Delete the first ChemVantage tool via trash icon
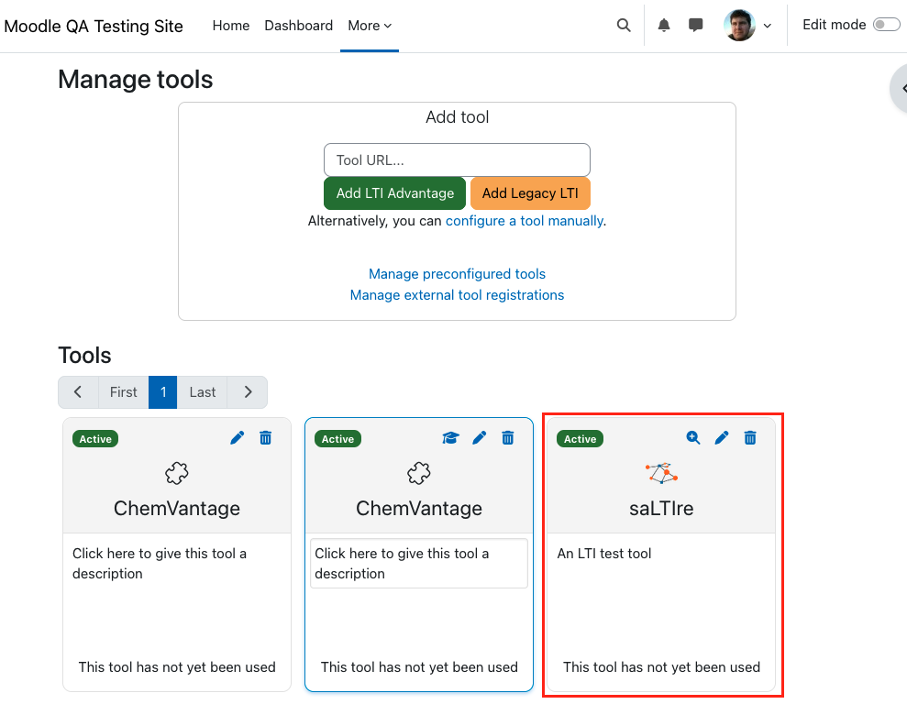The image size is (907, 715). pos(266,438)
